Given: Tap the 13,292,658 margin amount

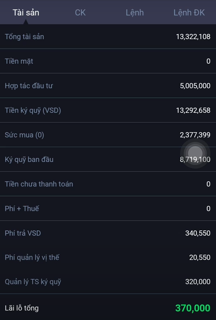Looking at the screenshot, I should pos(193,110).
